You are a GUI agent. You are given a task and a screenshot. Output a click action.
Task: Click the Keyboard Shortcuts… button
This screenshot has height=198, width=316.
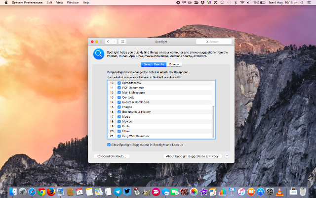click(x=112, y=156)
